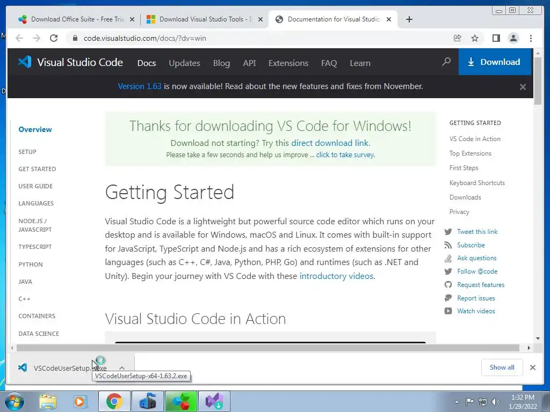Bookmark this page with the star icon
The height and width of the screenshot is (412, 550).
point(475,38)
